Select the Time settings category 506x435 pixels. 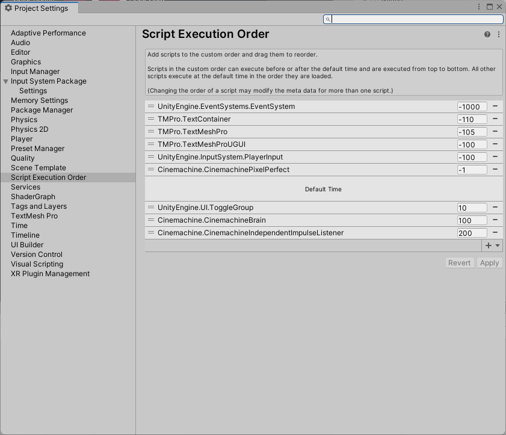(19, 226)
